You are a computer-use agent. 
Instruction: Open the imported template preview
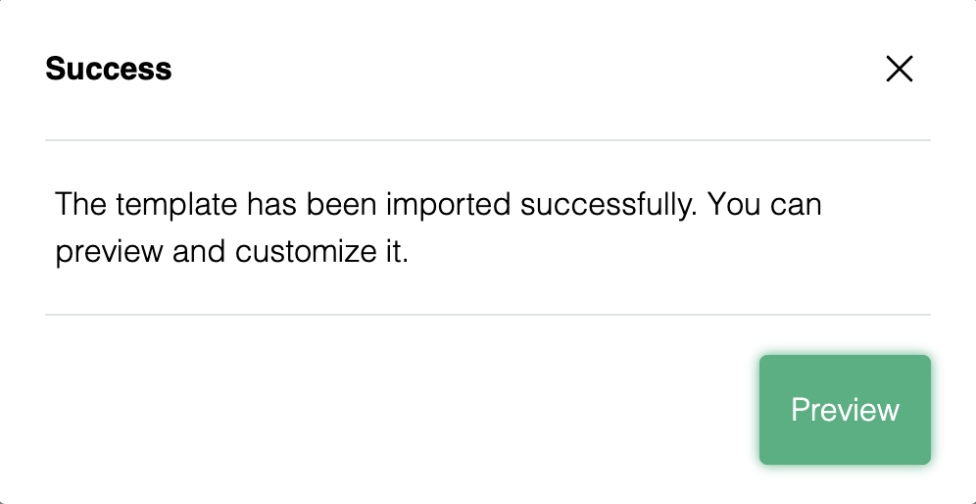(x=845, y=410)
